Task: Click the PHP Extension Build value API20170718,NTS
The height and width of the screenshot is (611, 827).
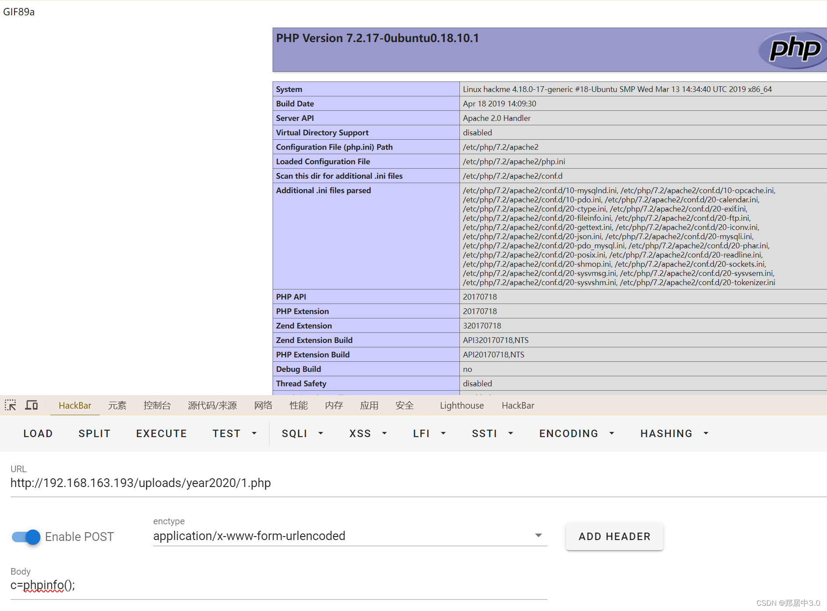Action: tap(494, 355)
